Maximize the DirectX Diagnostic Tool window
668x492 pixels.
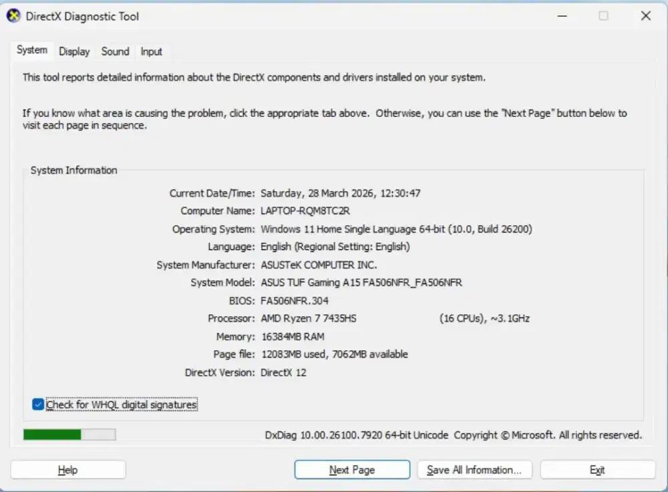[x=605, y=15]
